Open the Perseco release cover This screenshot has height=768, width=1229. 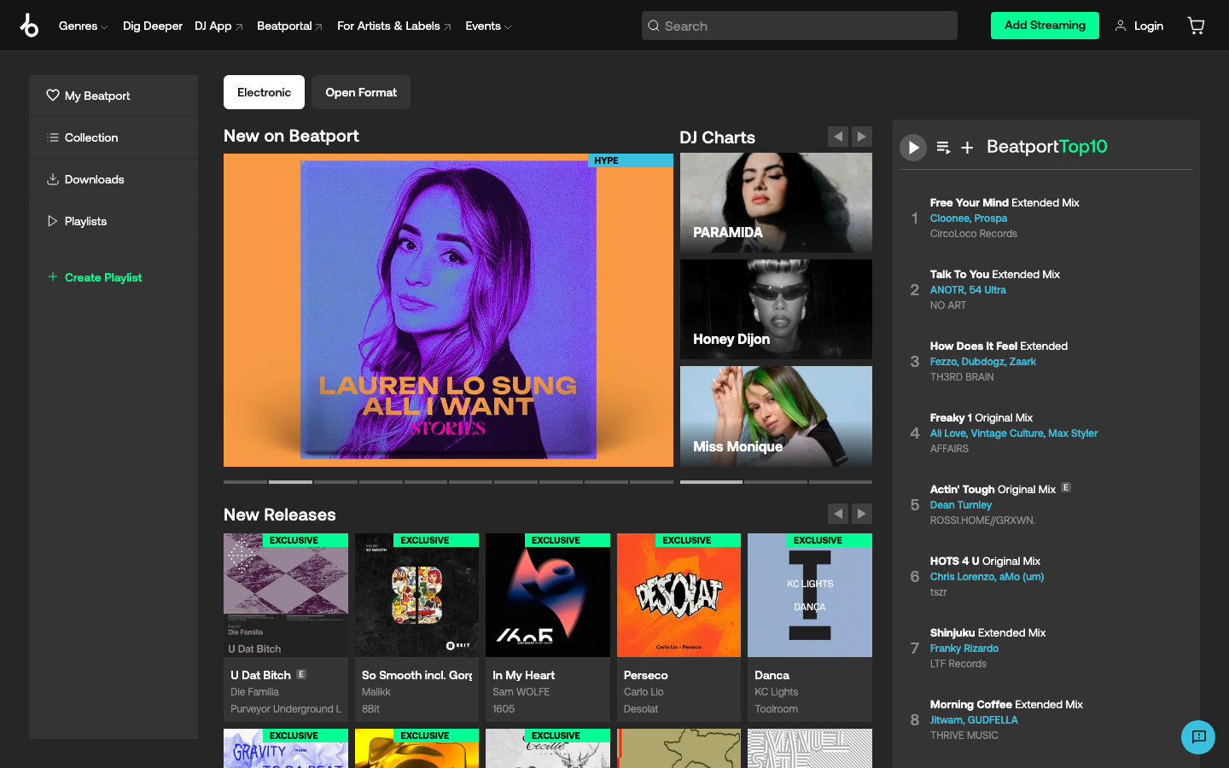pyautogui.click(x=679, y=595)
